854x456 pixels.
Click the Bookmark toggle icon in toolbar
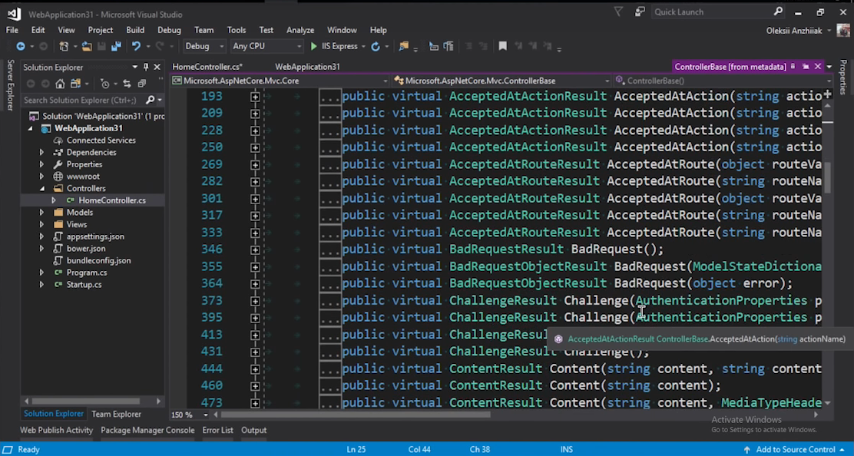tap(503, 47)
